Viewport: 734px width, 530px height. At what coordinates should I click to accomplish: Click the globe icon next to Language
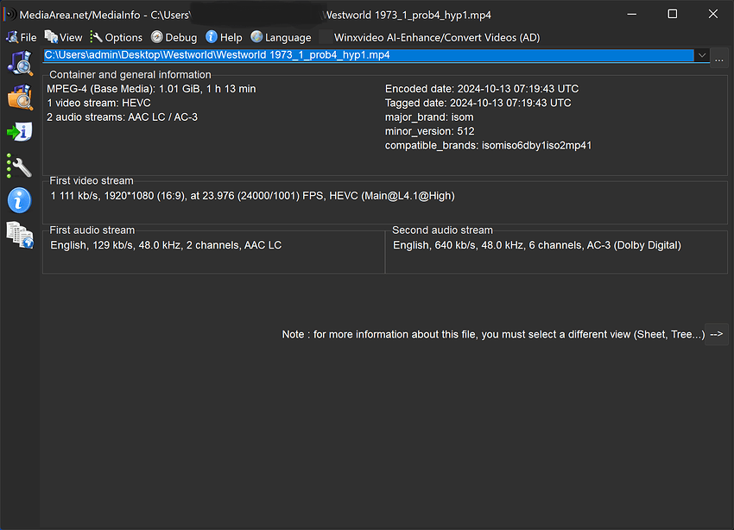pyautogui.click(x=255, y=37)
